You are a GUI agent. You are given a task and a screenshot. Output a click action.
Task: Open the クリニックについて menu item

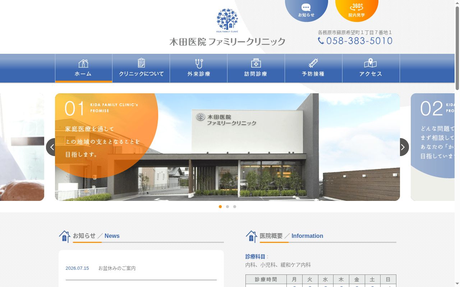pyautogui.click(x=141, y=68)
